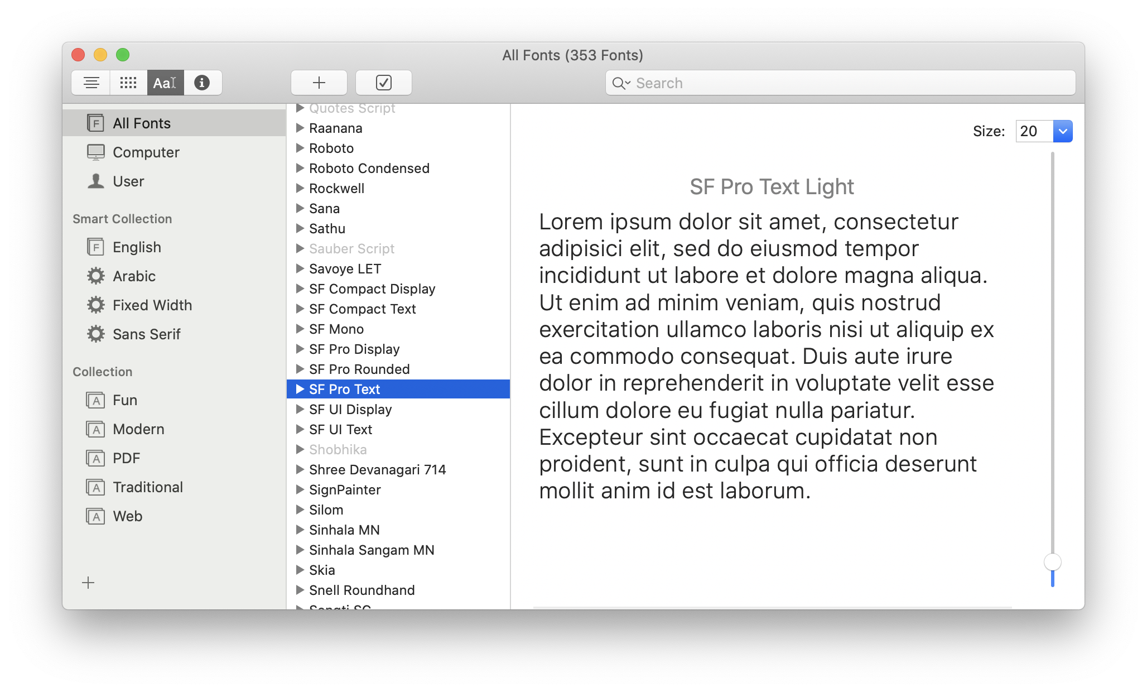Select the SF UI Text family
Image resolution: width=1147 pixels, height=692 pixels.
(398, 430)
